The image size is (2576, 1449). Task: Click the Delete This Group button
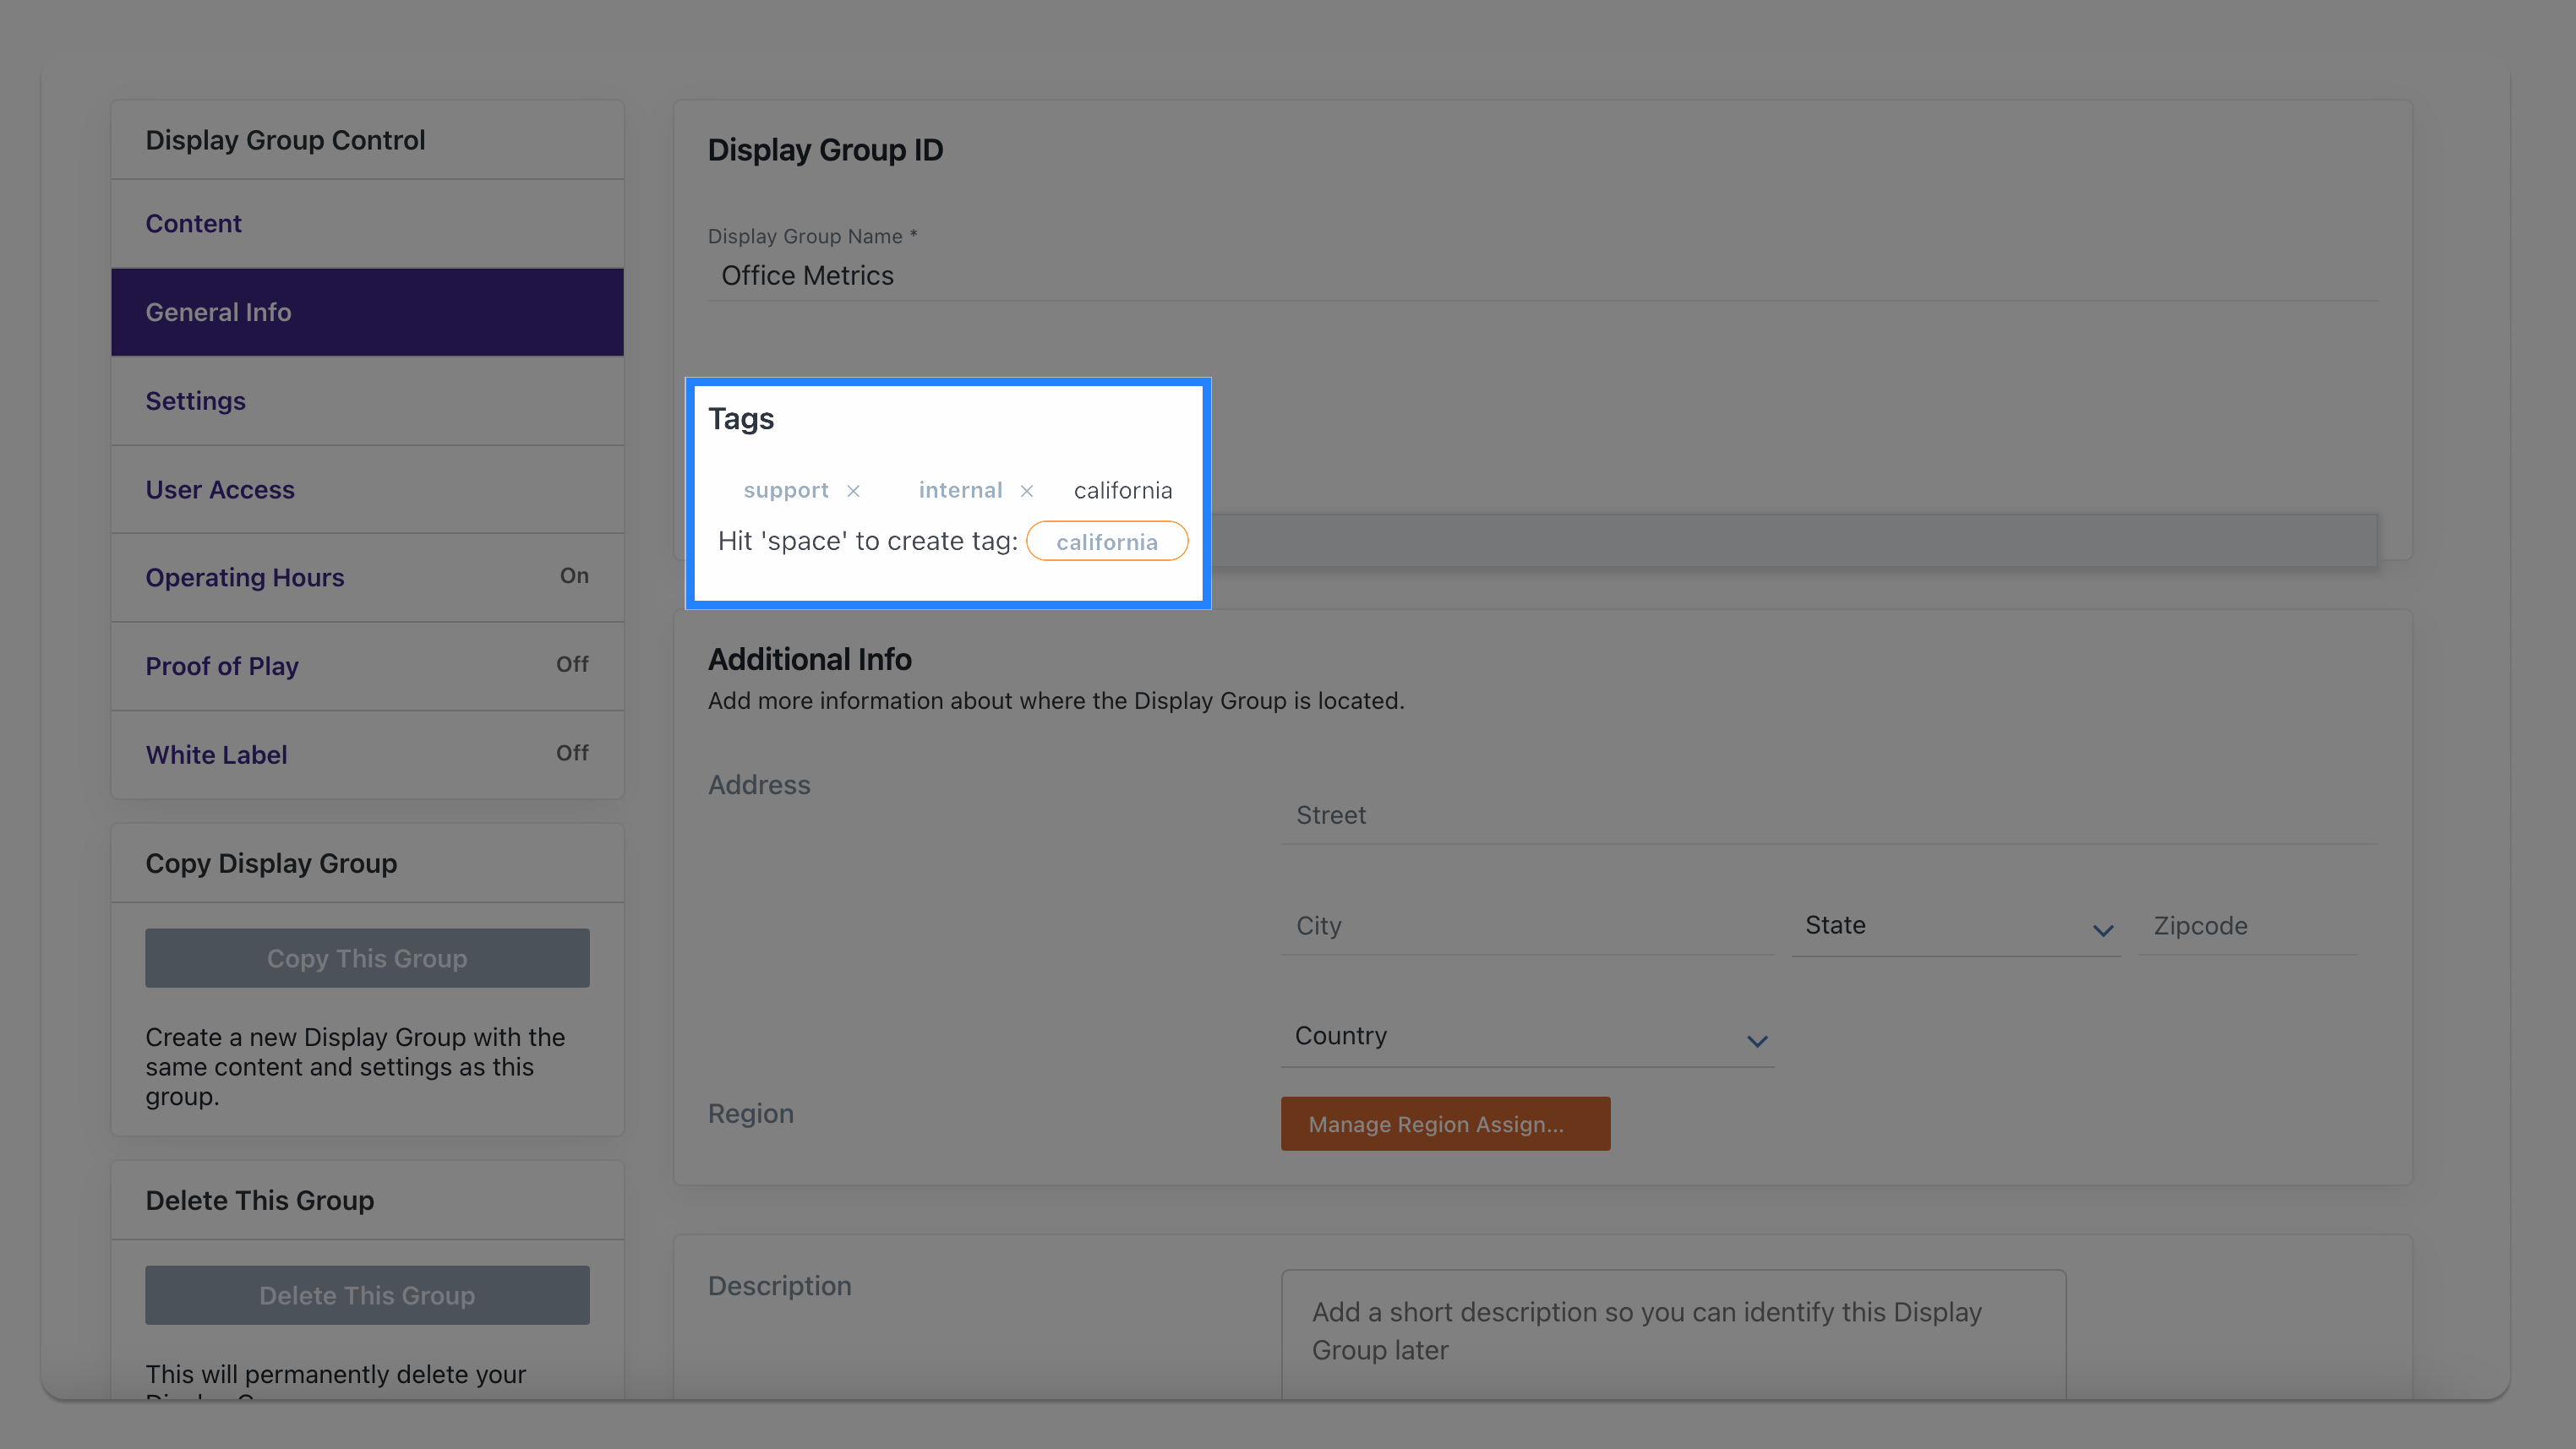pyautogui.click(x=367, y=1295)
